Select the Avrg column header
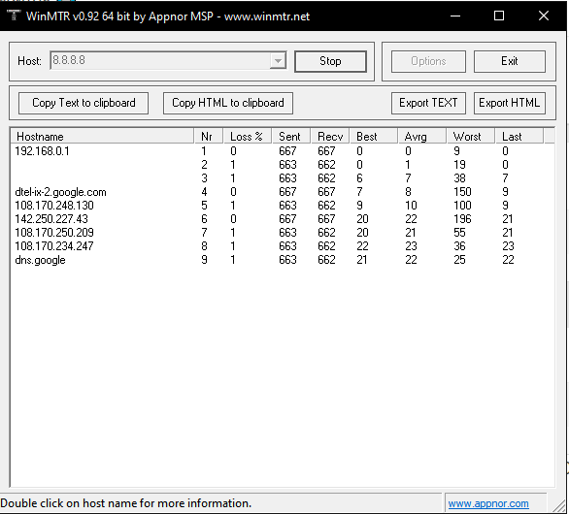Image resolution: width=569 pixels, height=514 pixels. tap(421, 137)
